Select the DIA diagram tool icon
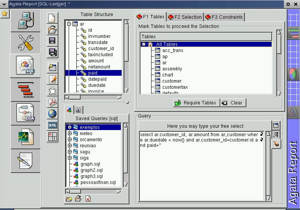 click(25, 113)
